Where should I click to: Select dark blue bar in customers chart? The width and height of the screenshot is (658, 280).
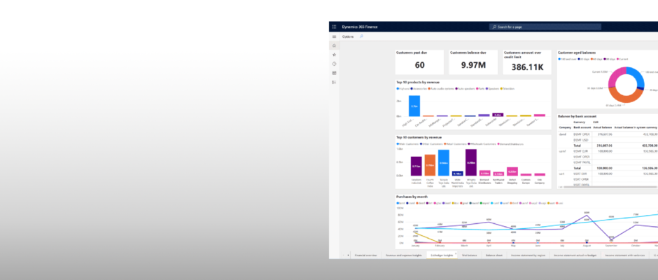(457, 173)
